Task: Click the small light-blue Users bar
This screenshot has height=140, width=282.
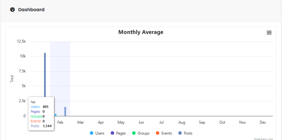Action: tap(55, 115)
